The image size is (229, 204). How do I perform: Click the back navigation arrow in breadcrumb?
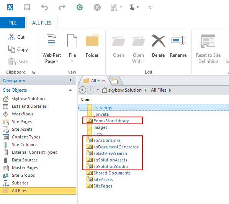[82, 90]
